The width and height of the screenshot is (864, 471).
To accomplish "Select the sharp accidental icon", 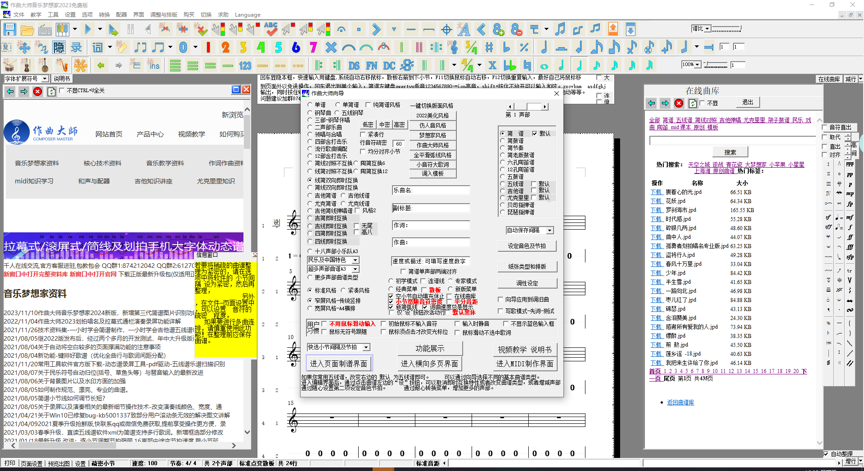I will (x=489, y=47).
